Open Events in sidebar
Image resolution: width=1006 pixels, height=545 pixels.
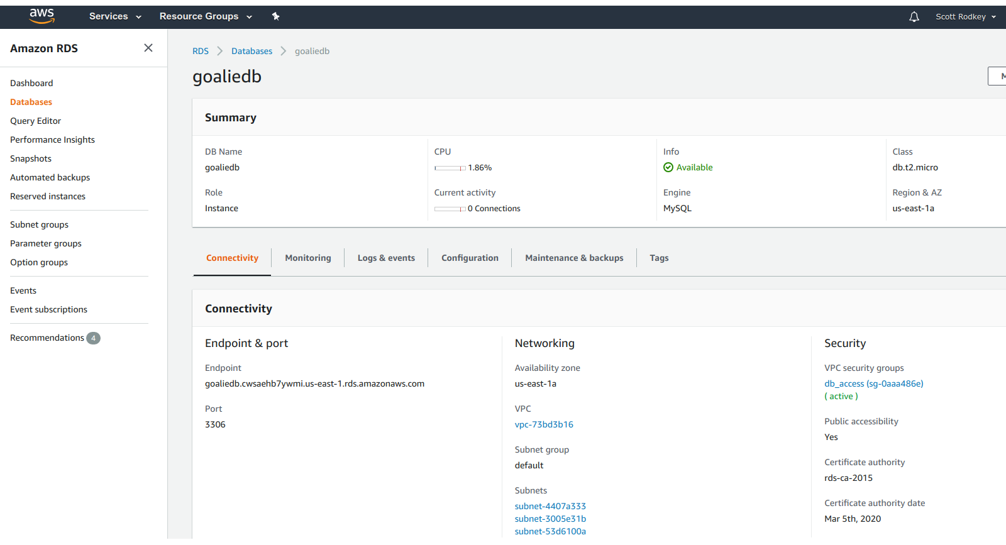click(23, 290)
